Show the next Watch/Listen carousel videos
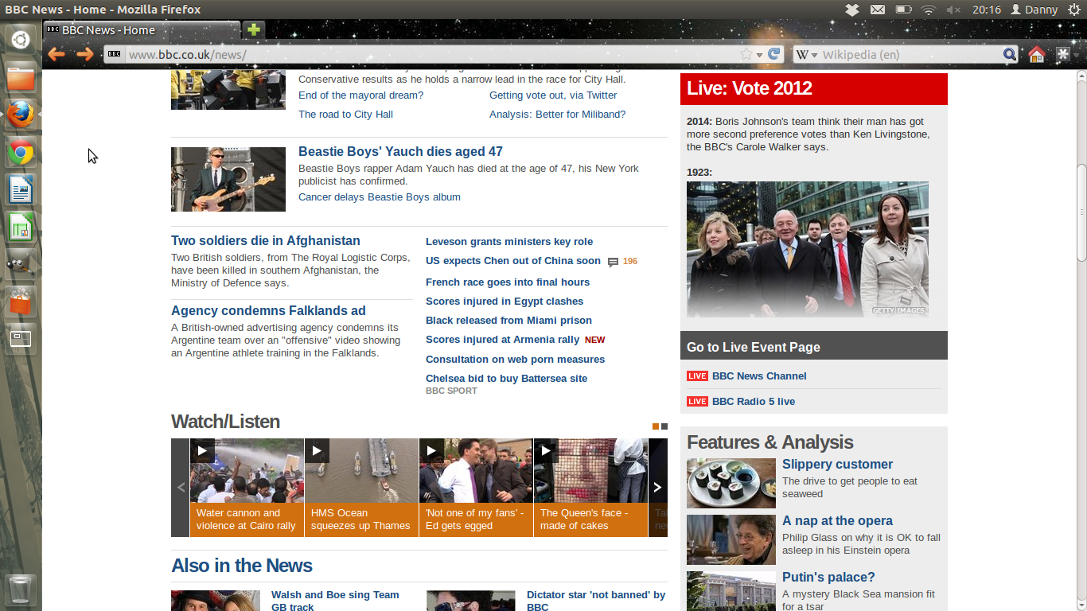This screenshot has height=611, width=1087. pyautogui.click(x=657, y=487)
